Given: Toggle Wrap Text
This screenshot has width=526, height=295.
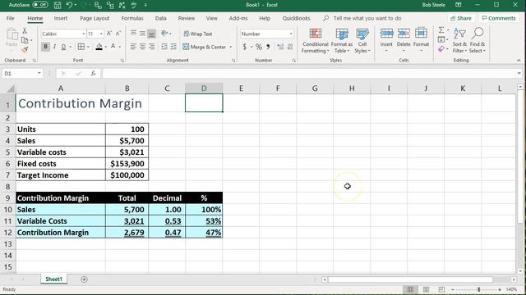Looking at the screenshot, I should pos(197,34).
